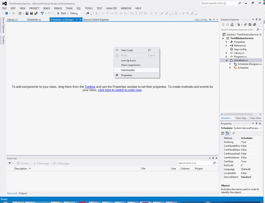Click the Undo arrow icon

point(42,13)
